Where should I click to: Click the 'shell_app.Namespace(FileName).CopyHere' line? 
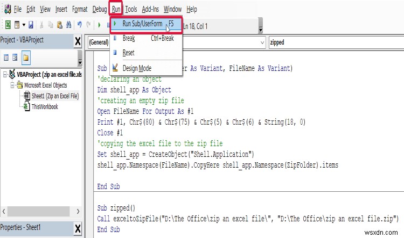click(218, 165)
